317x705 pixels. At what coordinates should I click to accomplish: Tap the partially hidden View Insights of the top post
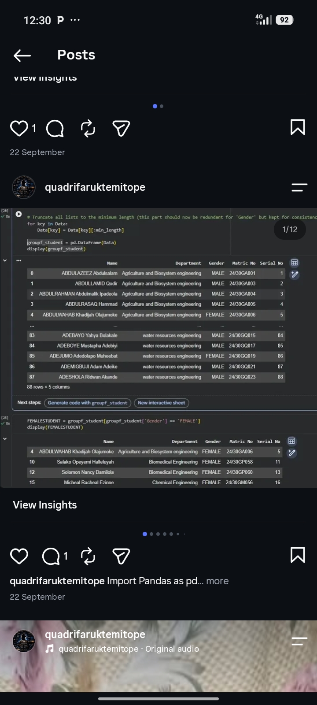point(45,78)
